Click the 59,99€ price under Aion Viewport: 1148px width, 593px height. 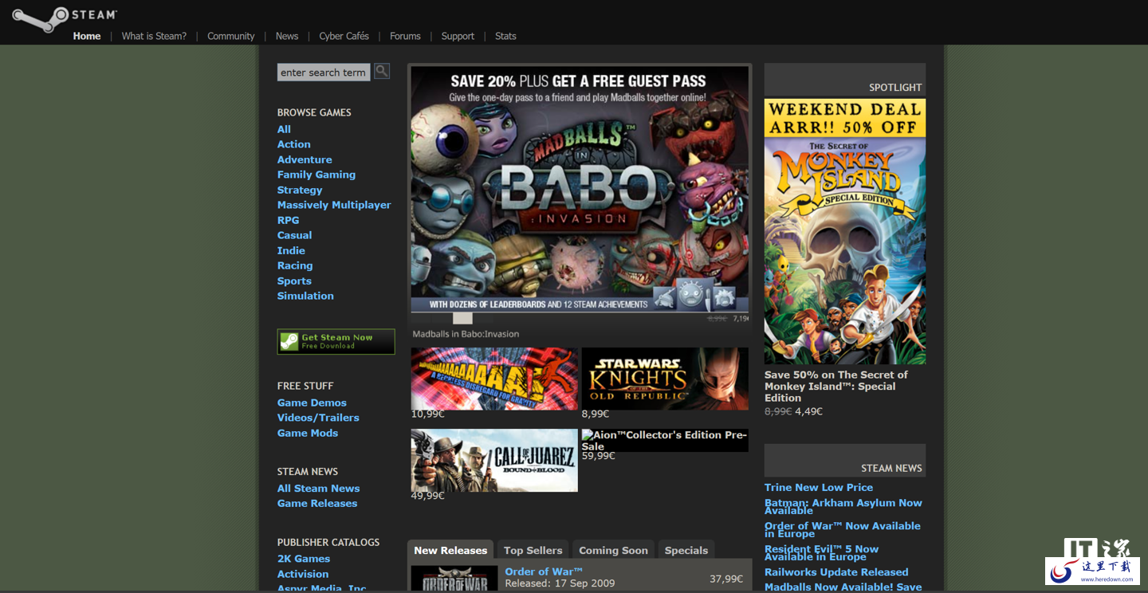click(599, 456)
